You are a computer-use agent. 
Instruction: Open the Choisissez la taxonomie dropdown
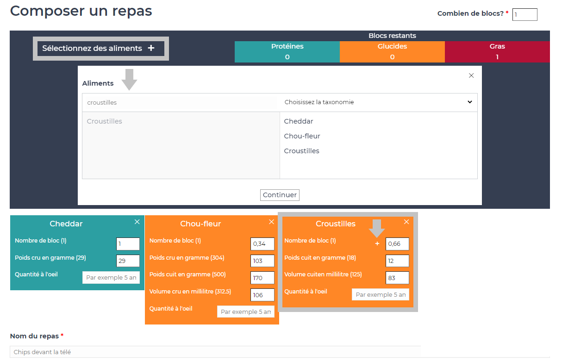pos(378,102)
